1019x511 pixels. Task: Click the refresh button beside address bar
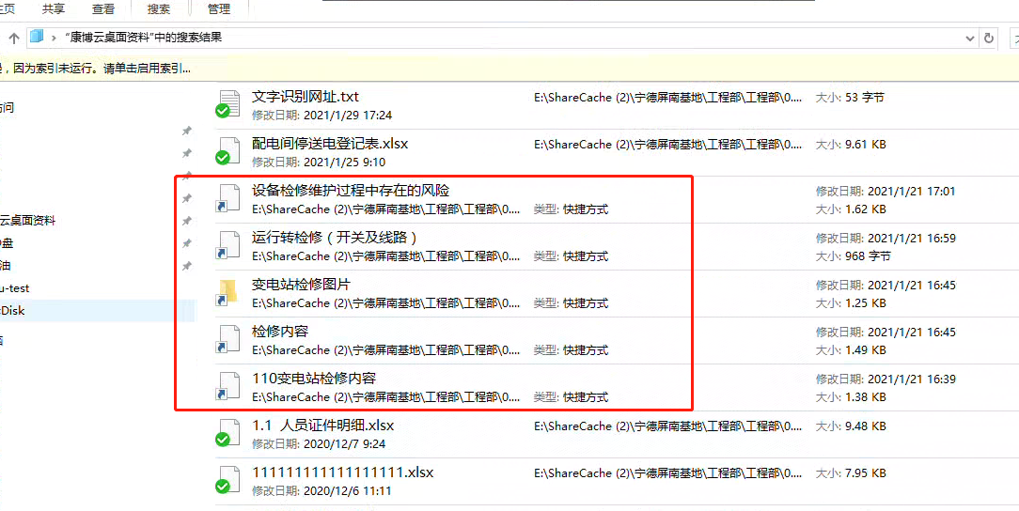coord(989,38)
